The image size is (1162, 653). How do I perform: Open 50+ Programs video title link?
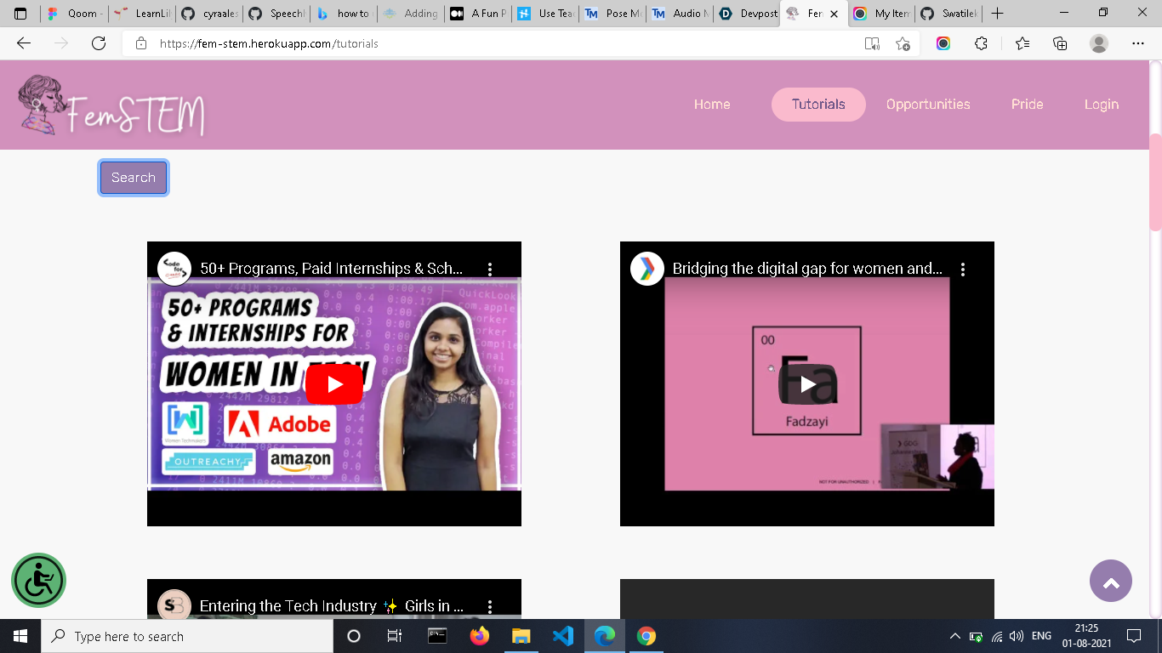tap(332, 269)
